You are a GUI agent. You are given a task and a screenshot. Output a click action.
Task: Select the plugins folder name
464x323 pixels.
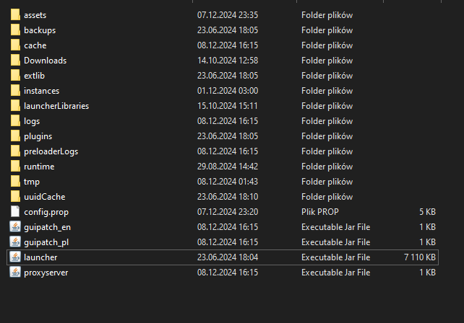(x=38, y=136)
